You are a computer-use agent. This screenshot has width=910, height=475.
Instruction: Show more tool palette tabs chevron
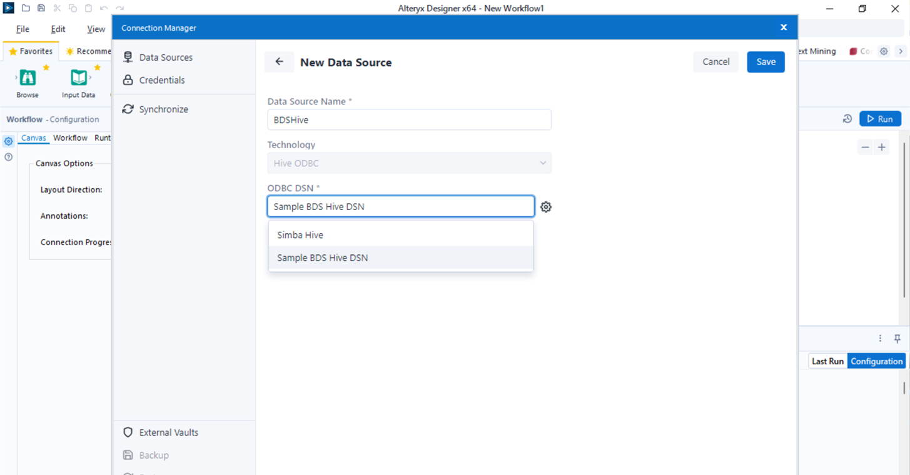(x=901, y=51)
